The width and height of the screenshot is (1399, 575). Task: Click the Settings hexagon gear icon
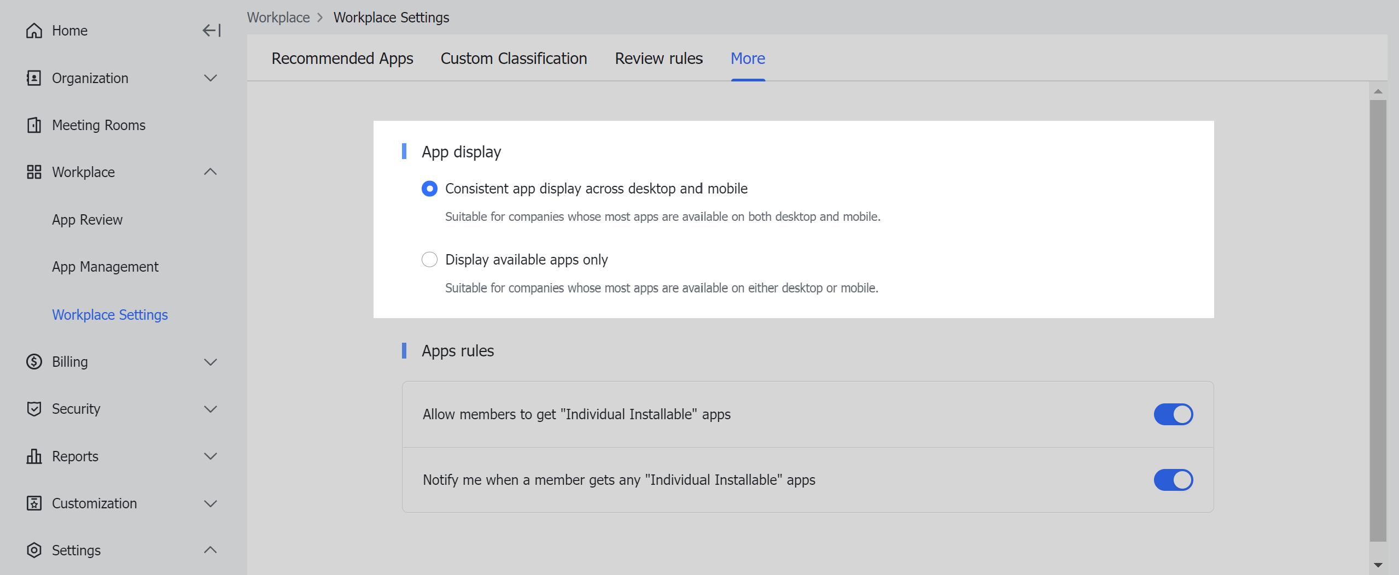point(34,550)
